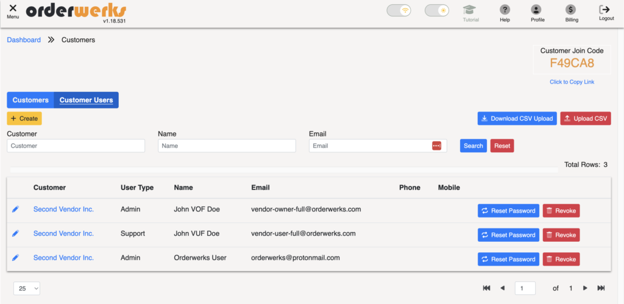The width and height of the screenshot is (624, 304).
Task: Click the Mobile column header
Action: point(449,188)
